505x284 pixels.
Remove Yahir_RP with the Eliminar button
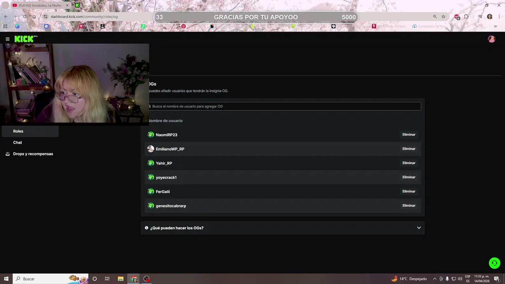tap(409, 163)
